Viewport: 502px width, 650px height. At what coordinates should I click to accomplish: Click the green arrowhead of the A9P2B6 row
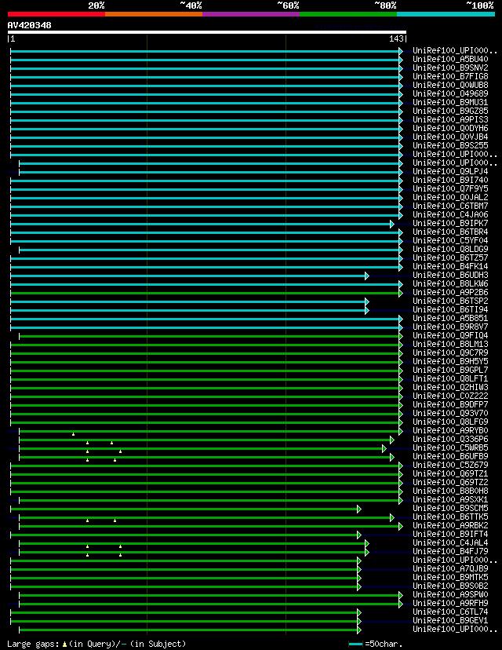coord(401,293)
